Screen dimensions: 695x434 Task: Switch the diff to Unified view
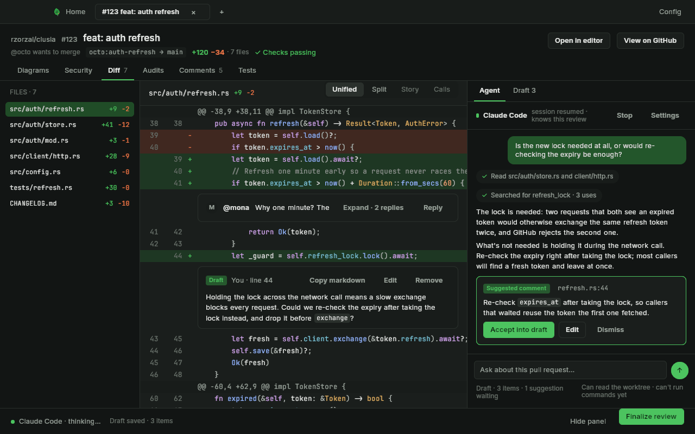[x=345, y=90]
